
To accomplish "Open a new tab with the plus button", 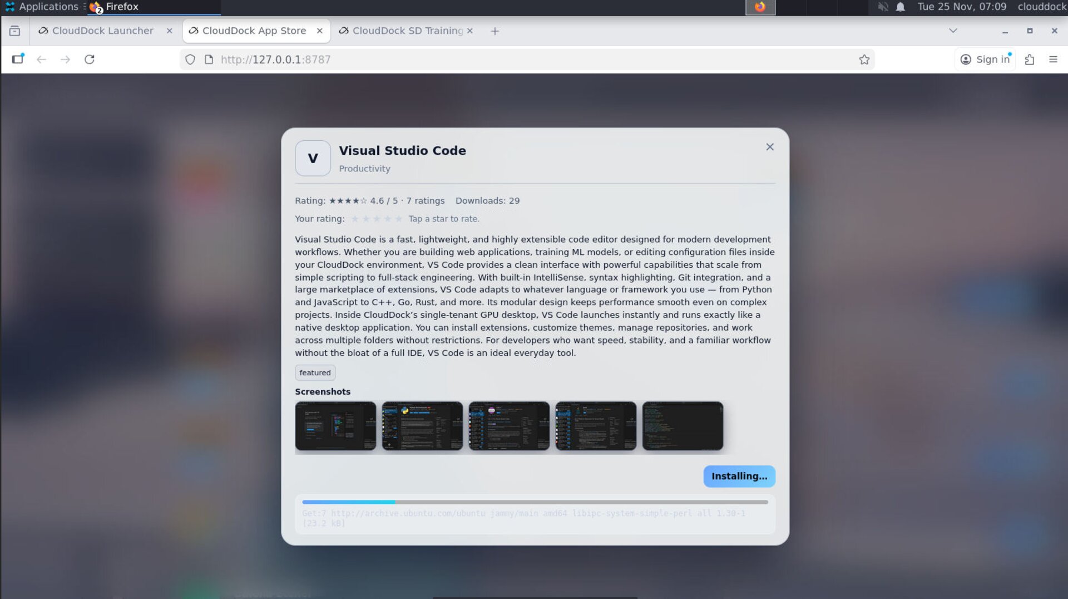I will (495, 31).
